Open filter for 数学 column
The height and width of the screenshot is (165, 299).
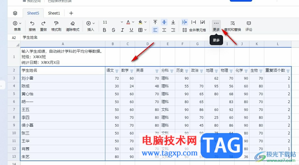pyautogui.click(x=132, y=71)
